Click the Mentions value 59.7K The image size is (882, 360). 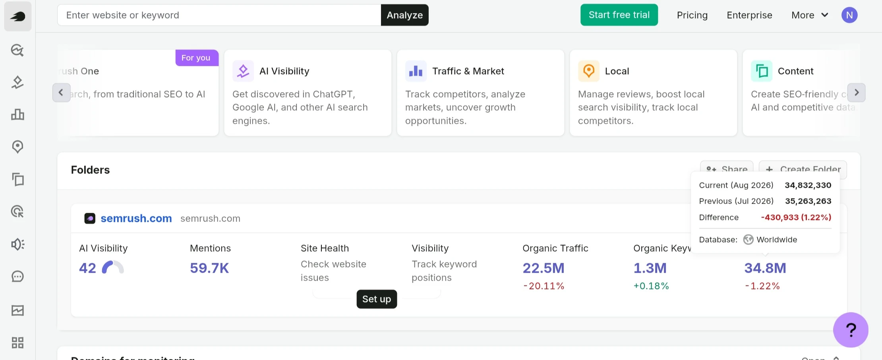(x=209, y=268)
